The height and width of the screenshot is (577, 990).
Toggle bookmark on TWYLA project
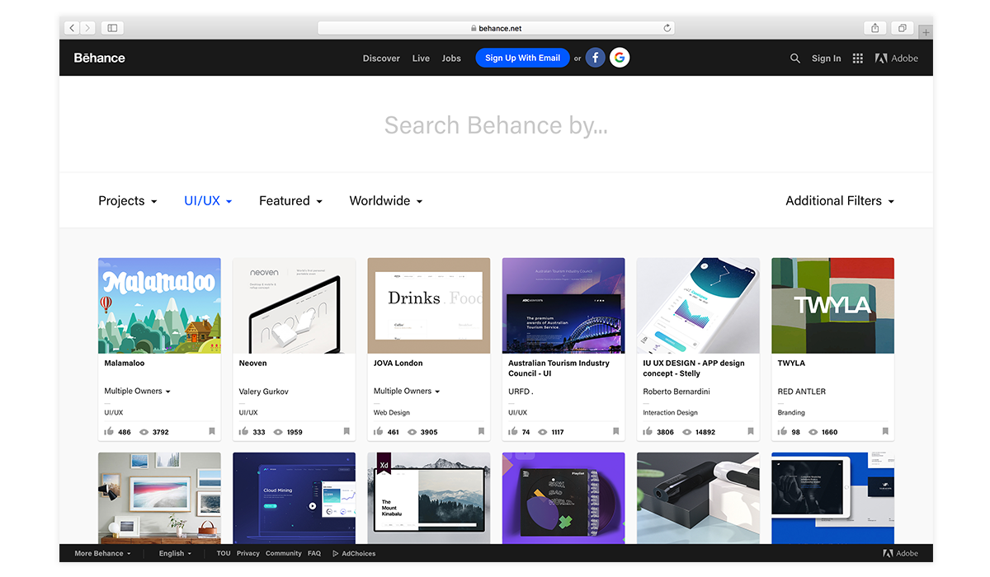coord(885,431)
